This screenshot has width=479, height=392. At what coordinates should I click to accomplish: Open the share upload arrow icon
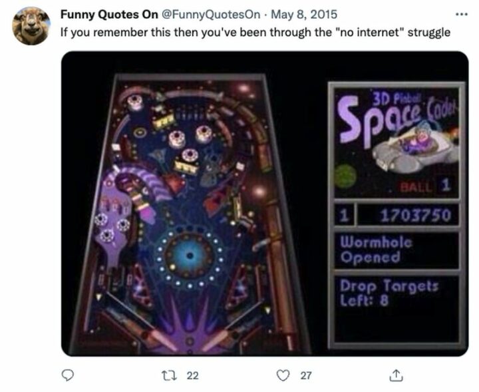pos(398,375)
